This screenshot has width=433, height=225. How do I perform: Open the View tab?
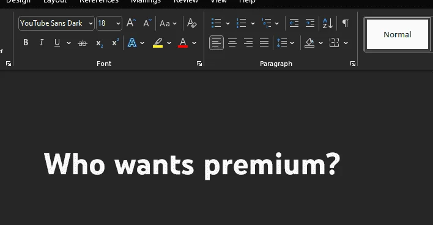[x=218, y=1]
